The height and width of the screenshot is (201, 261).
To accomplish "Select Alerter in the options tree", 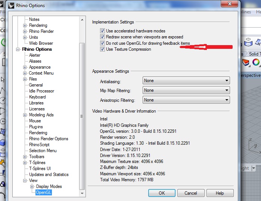I will coord(35,55).
